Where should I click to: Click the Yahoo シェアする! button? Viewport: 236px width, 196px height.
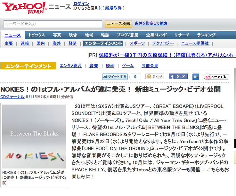click(x=216, y=77)
